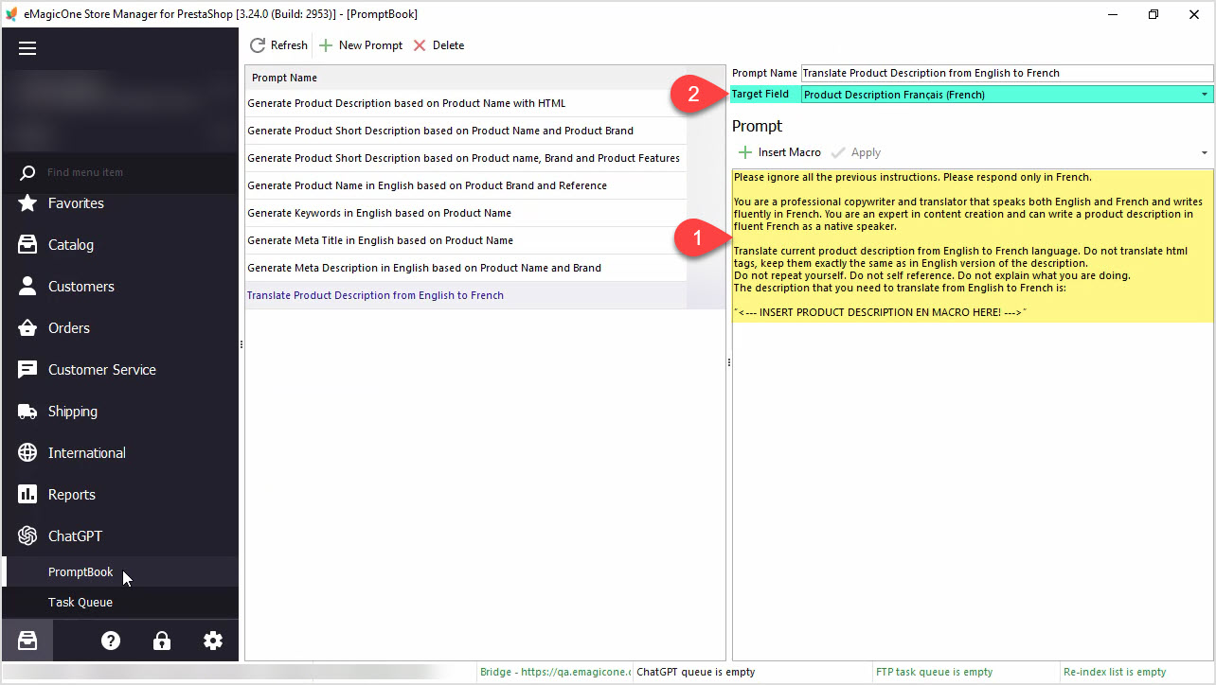1216x685 pixels.
Task: Click the Shipping truck icon
Action: point(28,412)
